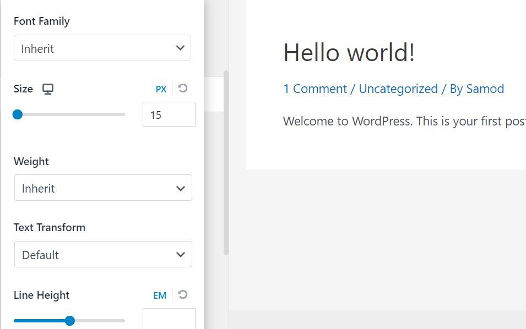
Task: Reset the Size value with its reset icon
Action: point(183,89)
